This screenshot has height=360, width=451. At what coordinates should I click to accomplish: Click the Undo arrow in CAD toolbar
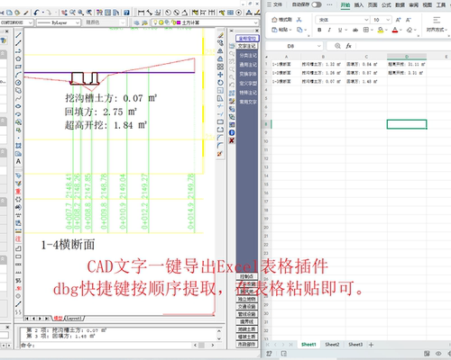(x=36, y=13)
